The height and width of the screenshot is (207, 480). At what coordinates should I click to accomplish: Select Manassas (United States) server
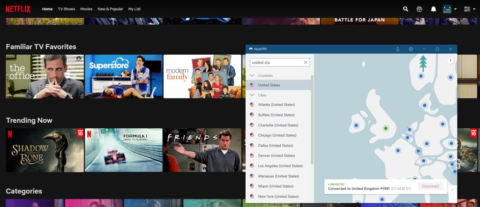(x=278, y=176)
